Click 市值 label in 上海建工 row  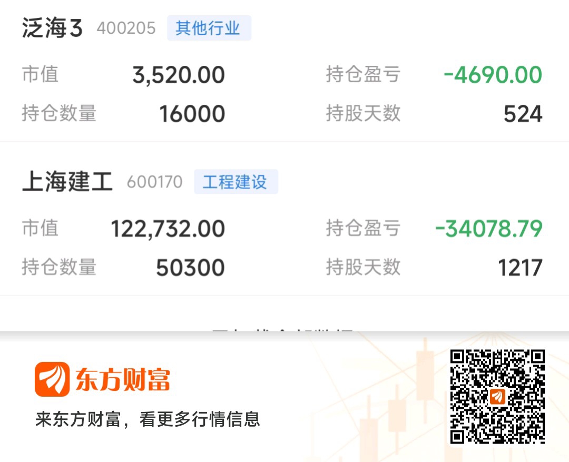point(40,228)
